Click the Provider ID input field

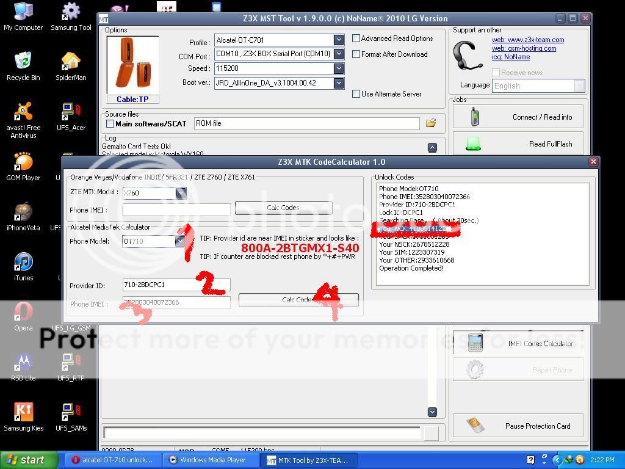(176, 285)
